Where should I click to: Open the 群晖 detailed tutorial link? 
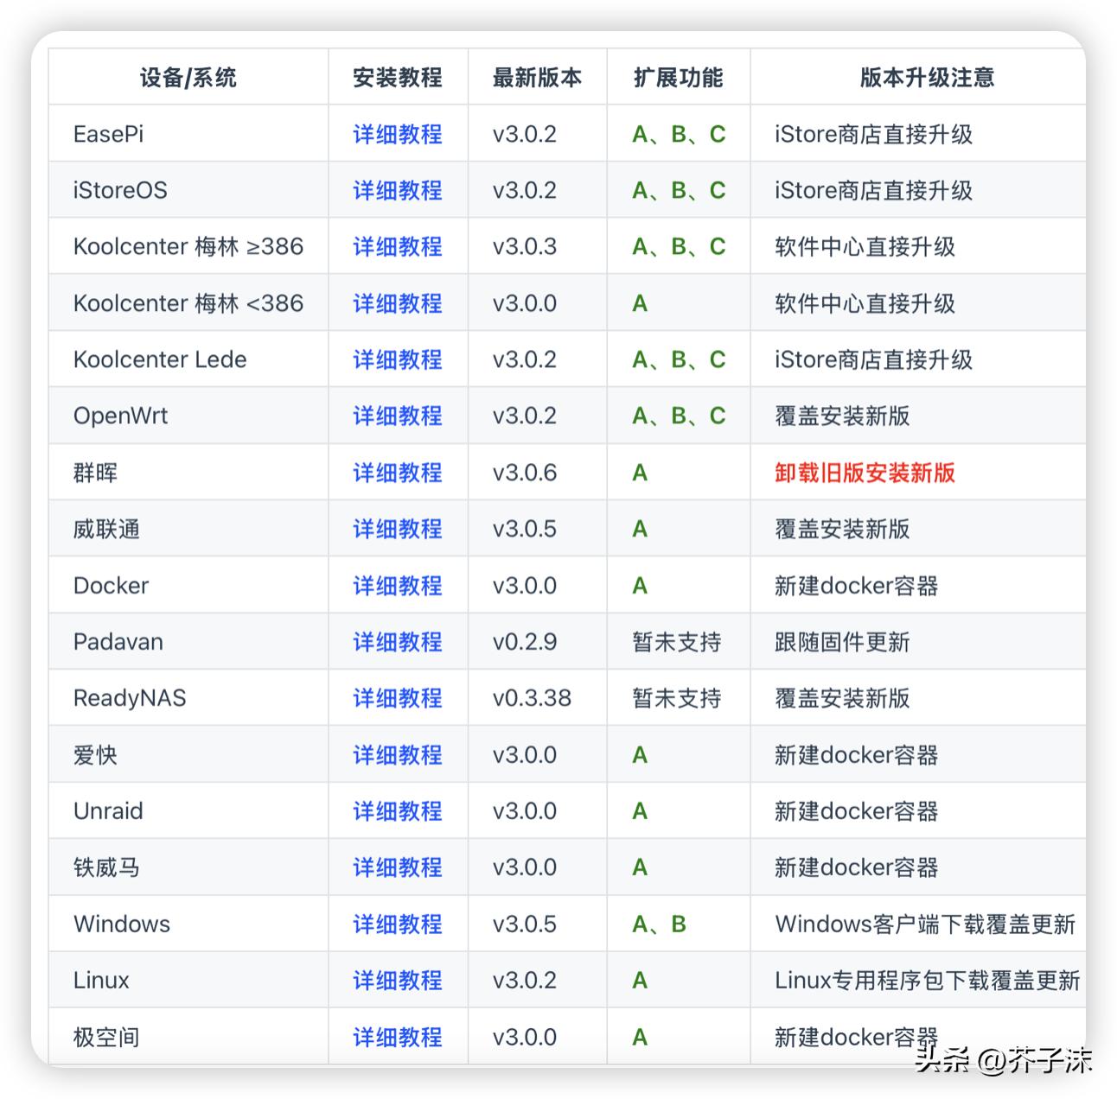pos(397,473)
